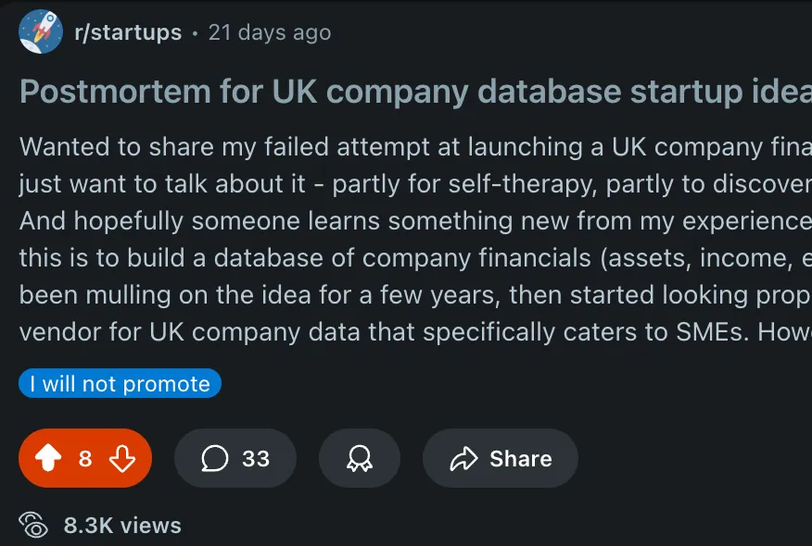Click the vote score number 8
Screen dimensions: 812x546
(x=85, y=459)
